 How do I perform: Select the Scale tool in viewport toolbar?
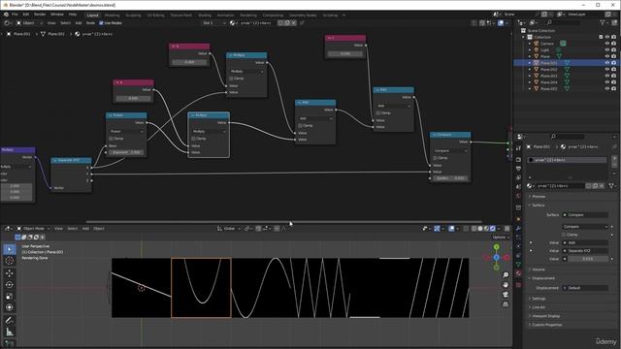tap(10, 296)
